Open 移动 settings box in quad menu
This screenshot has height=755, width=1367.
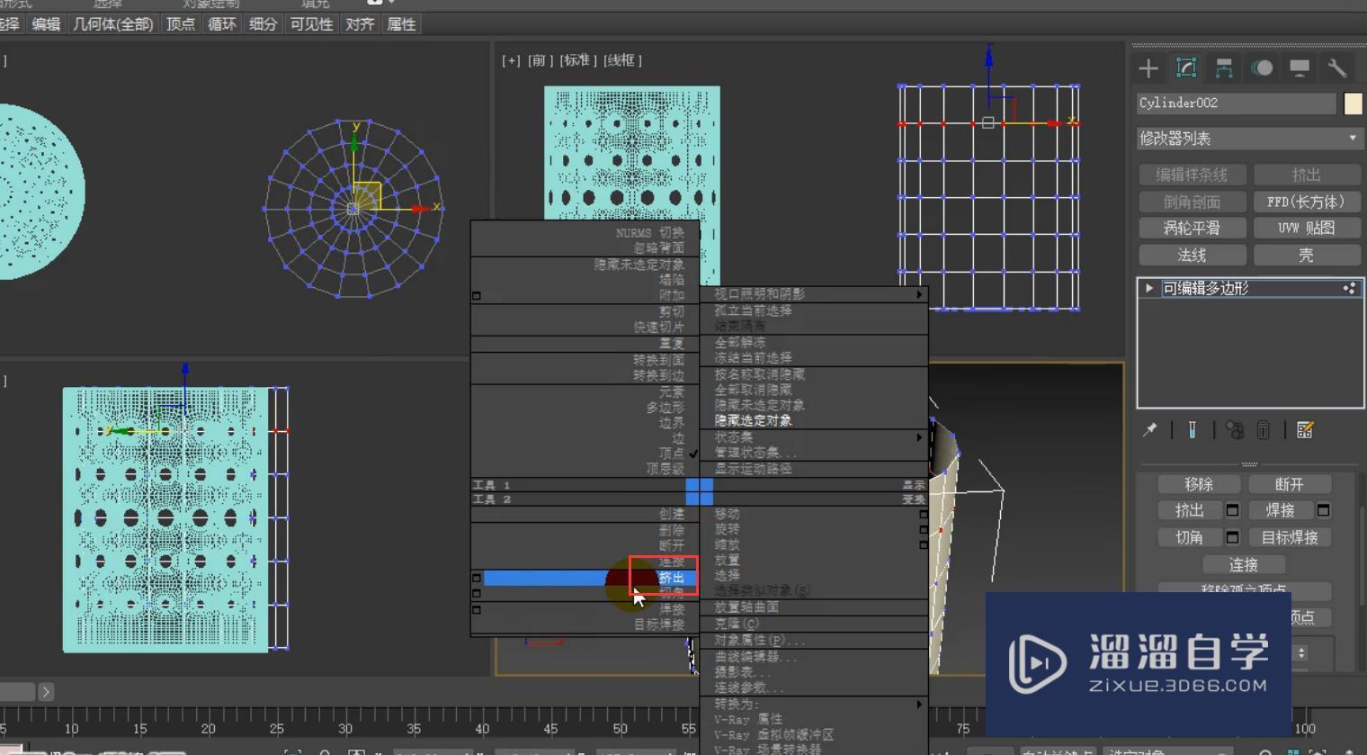(923, 514)
